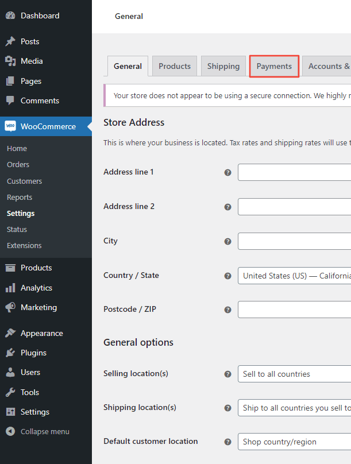The image size is (351, 464).
Task: Open the Shipping location(s) dropdown
Action: (294, 408)
